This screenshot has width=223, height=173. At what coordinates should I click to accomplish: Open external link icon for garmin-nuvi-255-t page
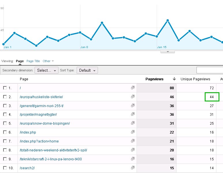click(x=133, y=105)
